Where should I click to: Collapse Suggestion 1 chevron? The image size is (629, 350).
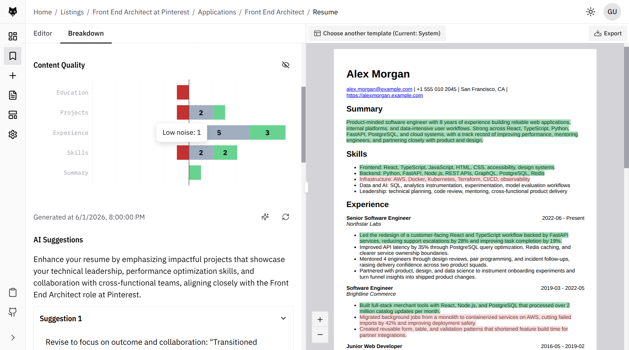(283, 318)
